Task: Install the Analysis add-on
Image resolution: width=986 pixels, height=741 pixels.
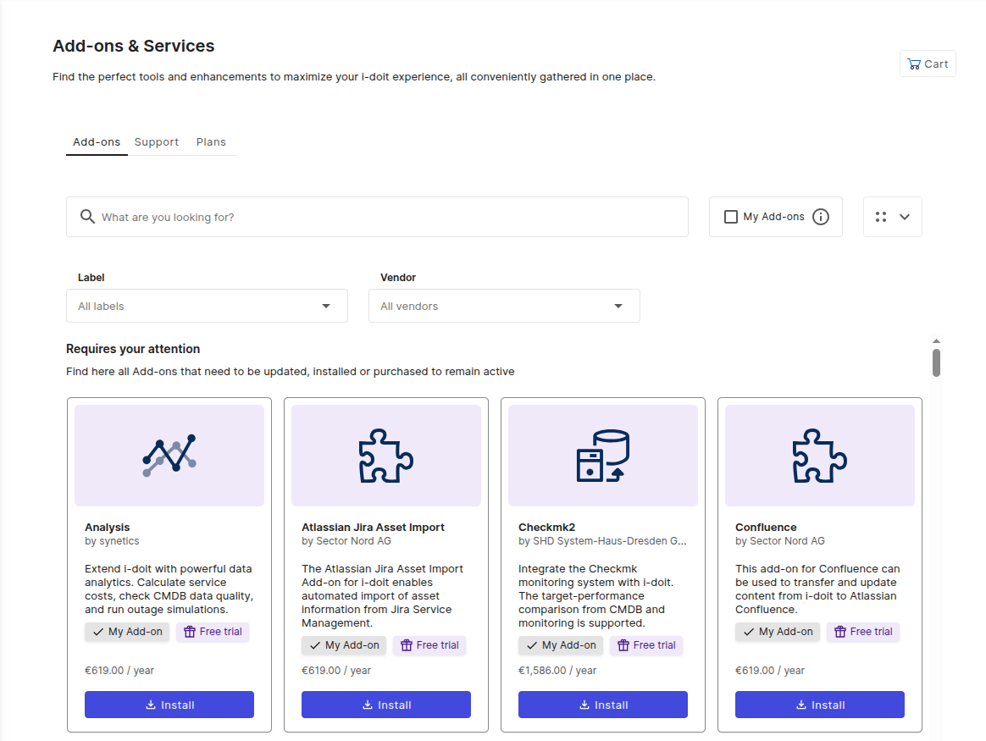Action: click(169, 705)
